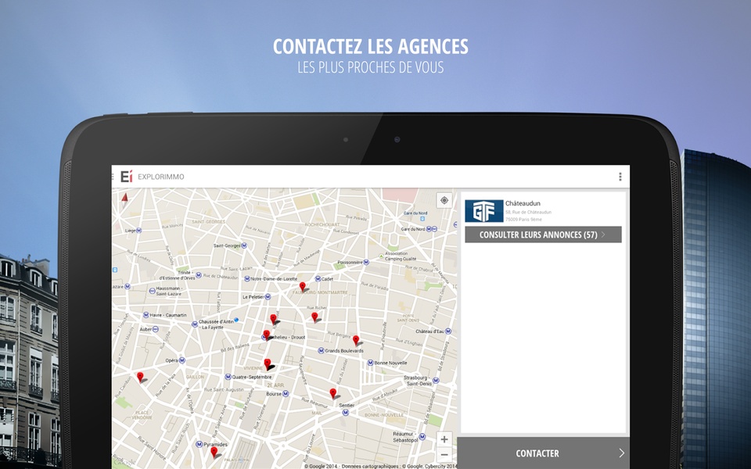Tap the EXPLORIMMO app title
751x469 pixels.
[x=161, y=177]
